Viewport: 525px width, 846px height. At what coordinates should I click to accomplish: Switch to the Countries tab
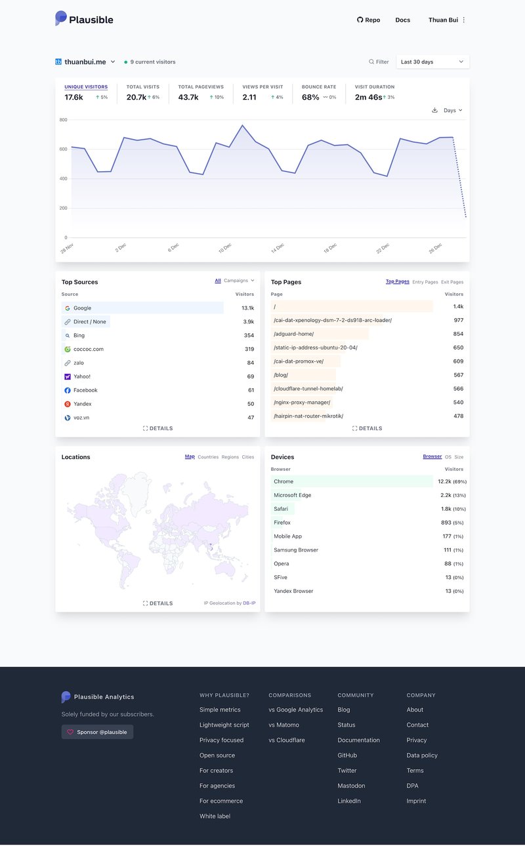[x=208, y=457]
